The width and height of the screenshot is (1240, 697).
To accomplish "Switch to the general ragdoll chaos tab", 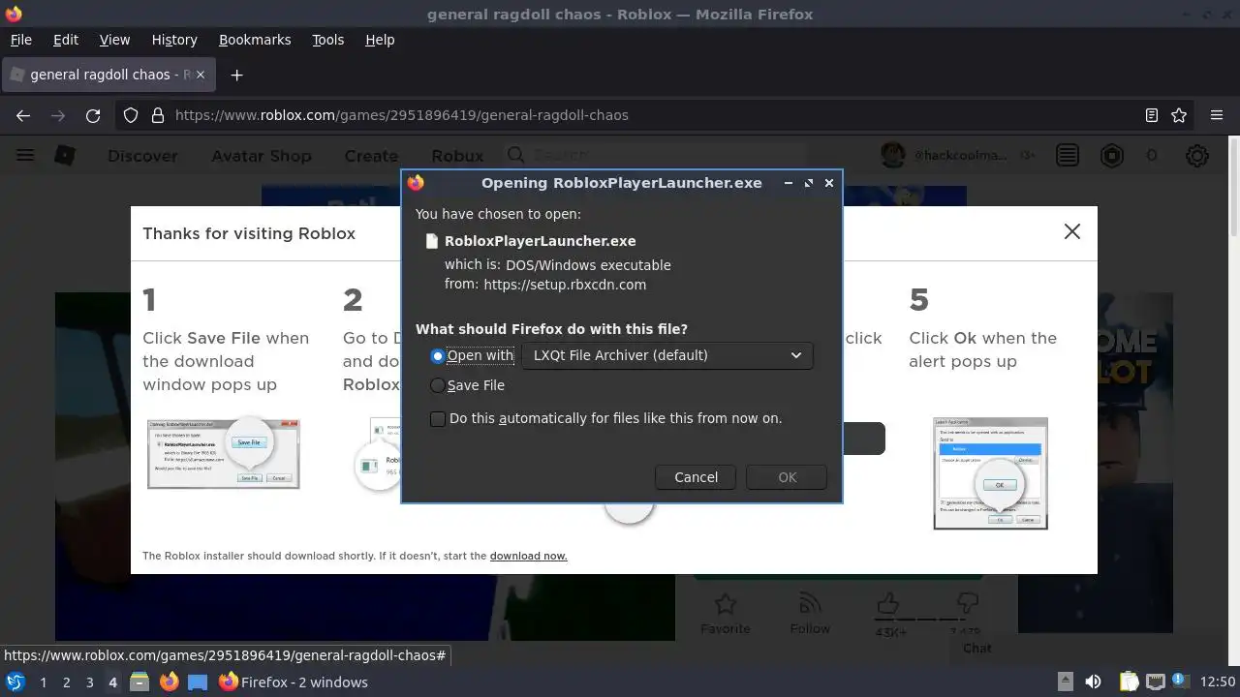I will tap(108, 75).
